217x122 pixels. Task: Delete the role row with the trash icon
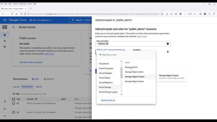168,52
